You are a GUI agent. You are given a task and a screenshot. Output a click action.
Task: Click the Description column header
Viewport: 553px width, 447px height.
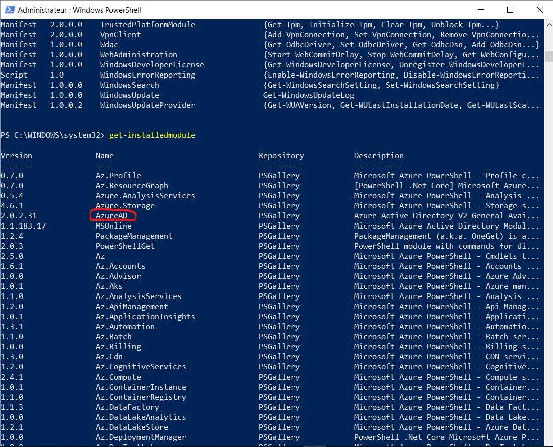(x=379, y=156)
